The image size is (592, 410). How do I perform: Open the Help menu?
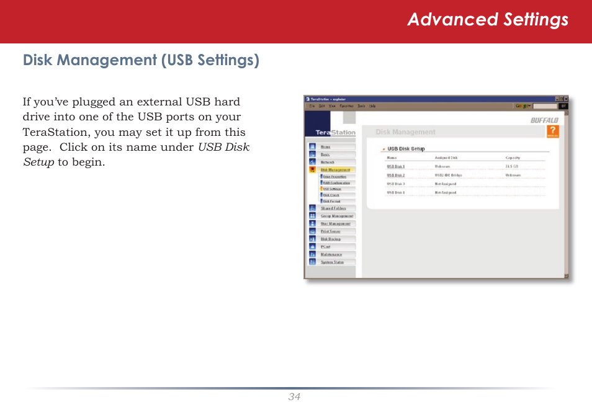pyautogui.click(x=372, y=106)
